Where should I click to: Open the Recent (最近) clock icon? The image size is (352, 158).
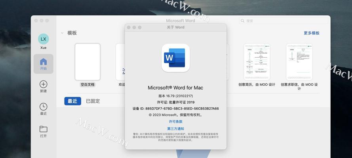tap(43, 107)
